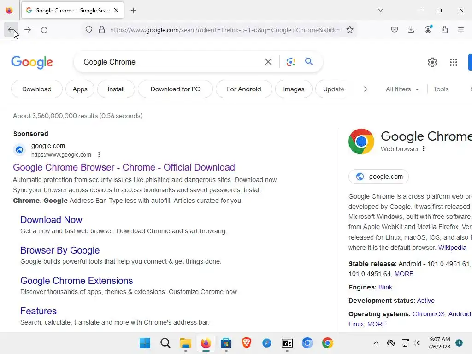The width and height of the screenshot is (472, 354).
Task: Open Microsoft Store from taskbar
Action: [x=226, y=343]
